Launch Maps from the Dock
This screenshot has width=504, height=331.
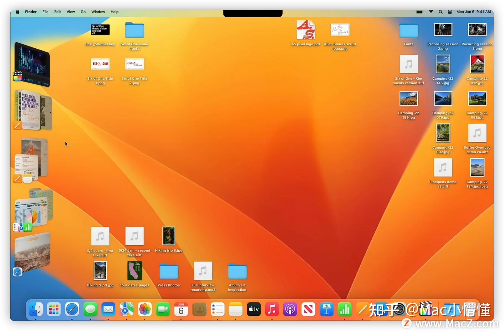point(127,309)
